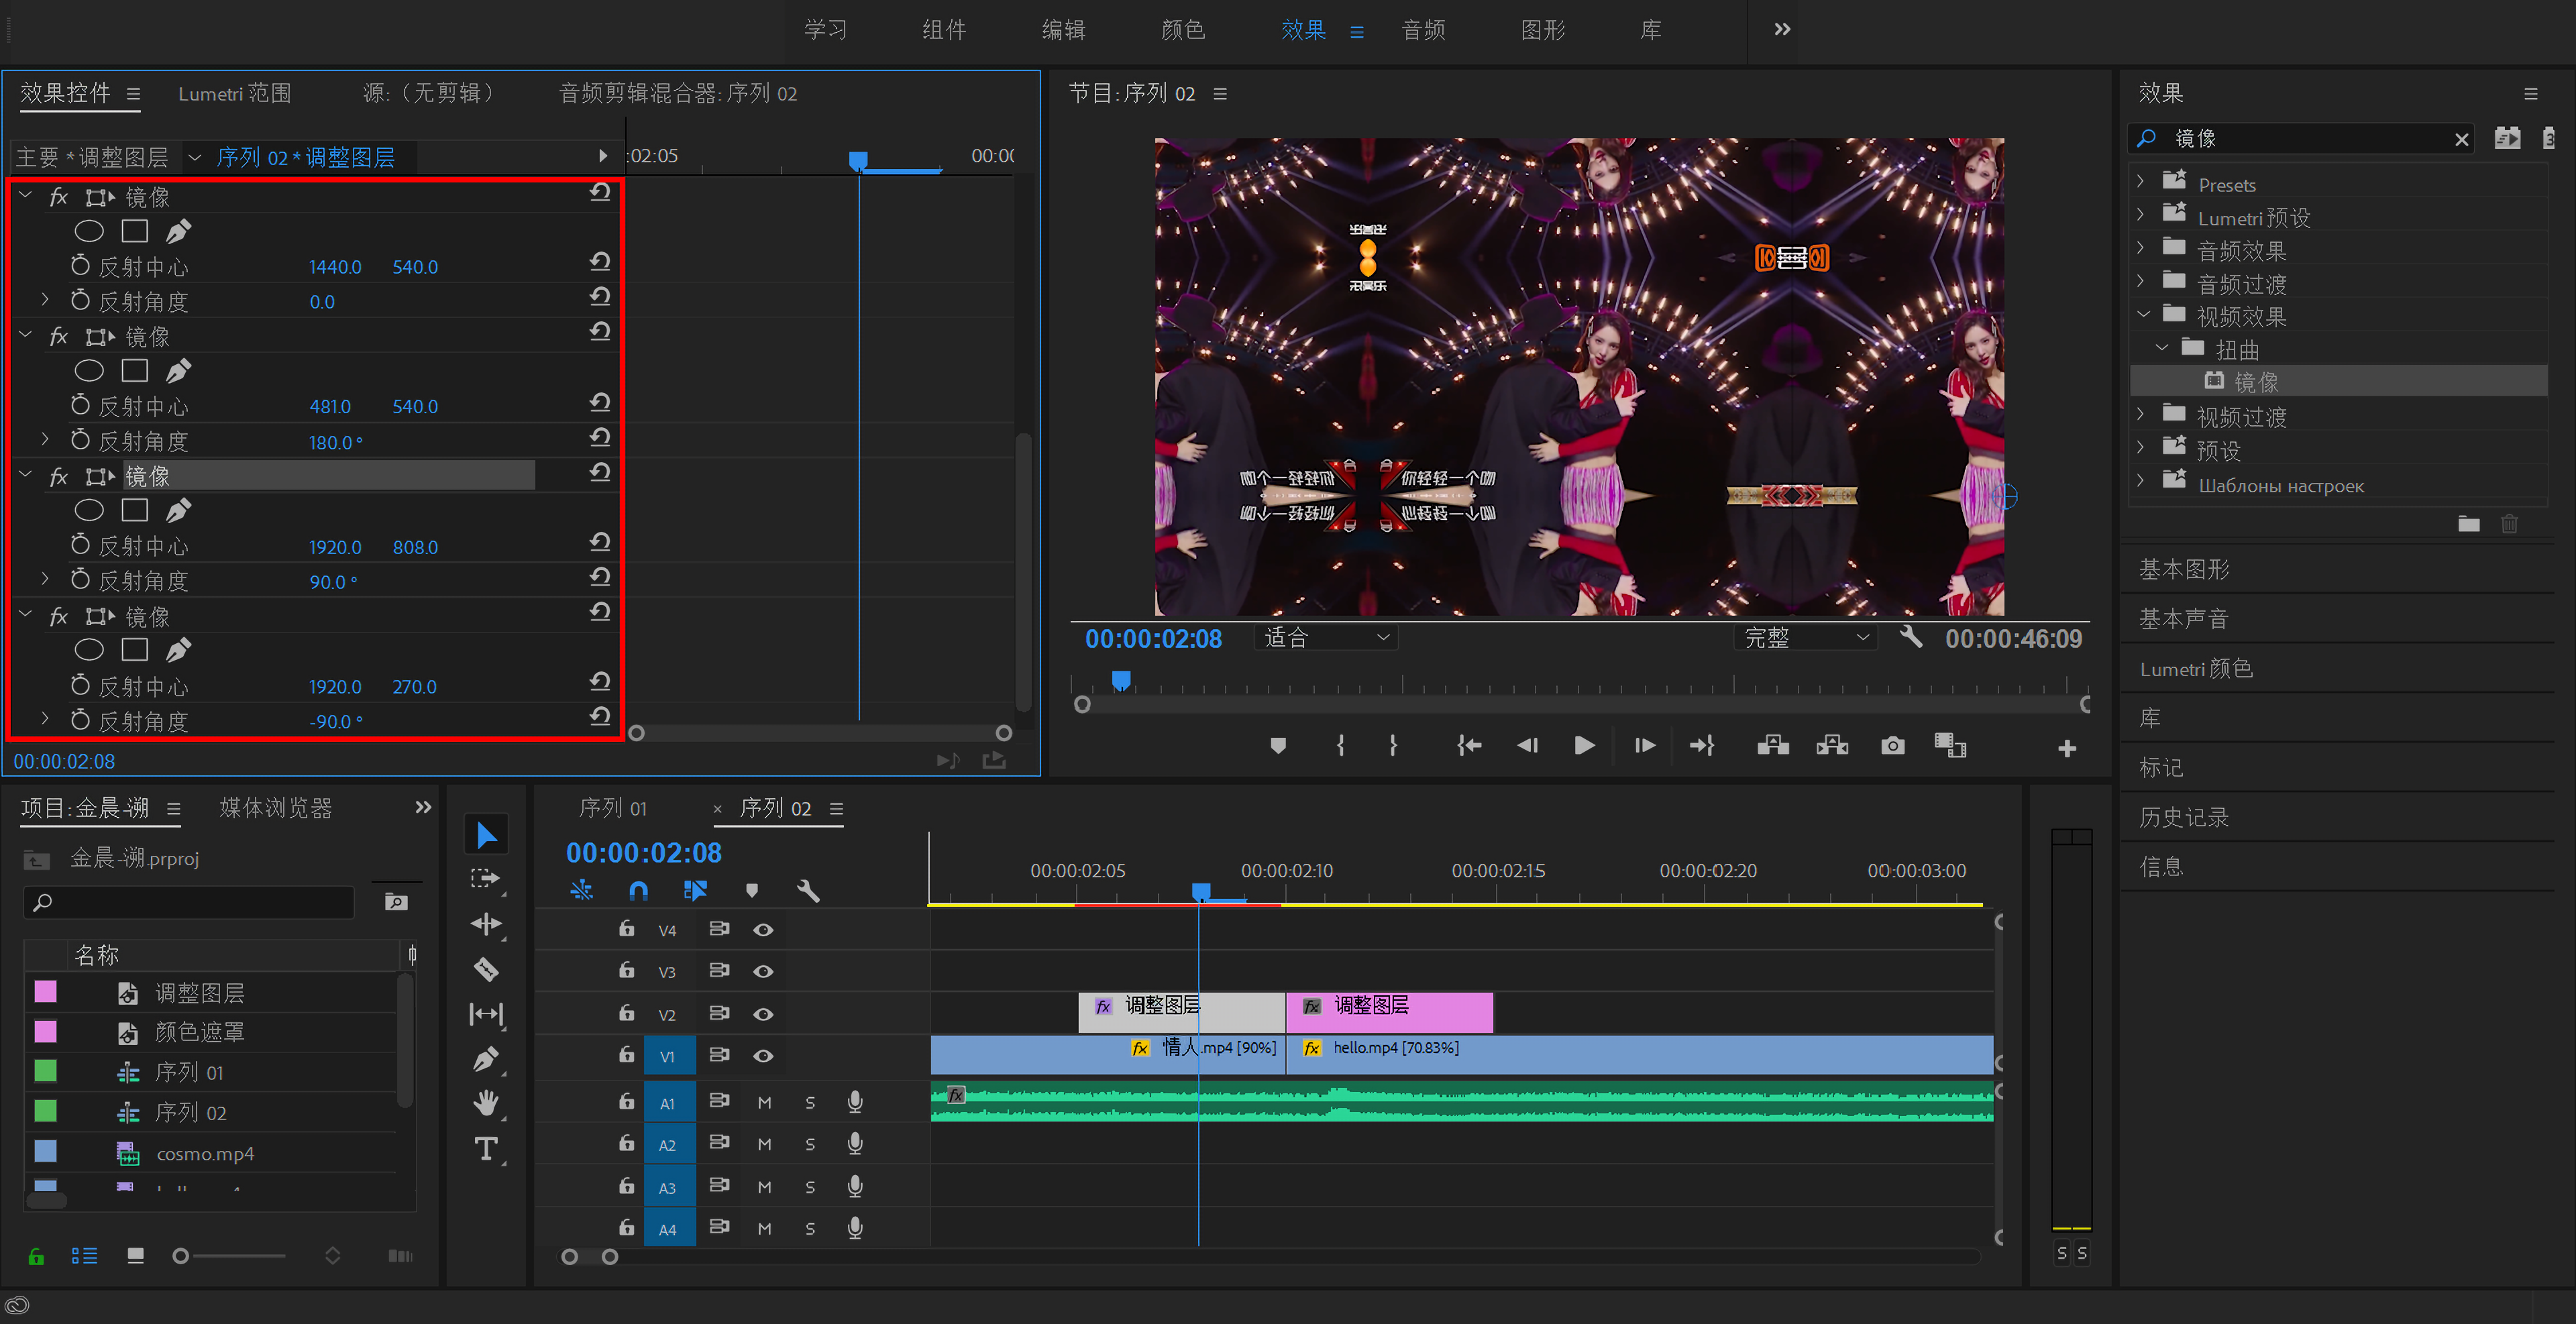The height and width of the screenshot is (1324, 2576).
Task: Click the Extract button
Action: (x=1832, y=746)
